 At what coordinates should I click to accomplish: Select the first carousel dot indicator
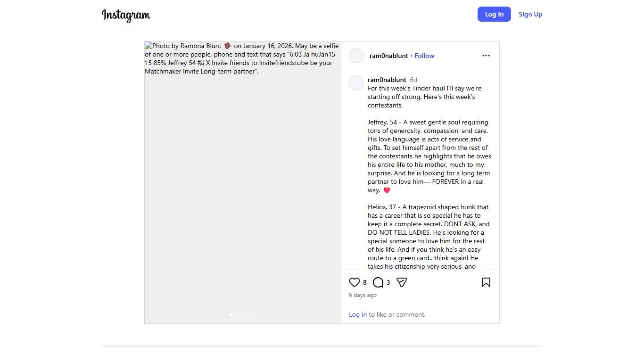(x=231, y=314)
